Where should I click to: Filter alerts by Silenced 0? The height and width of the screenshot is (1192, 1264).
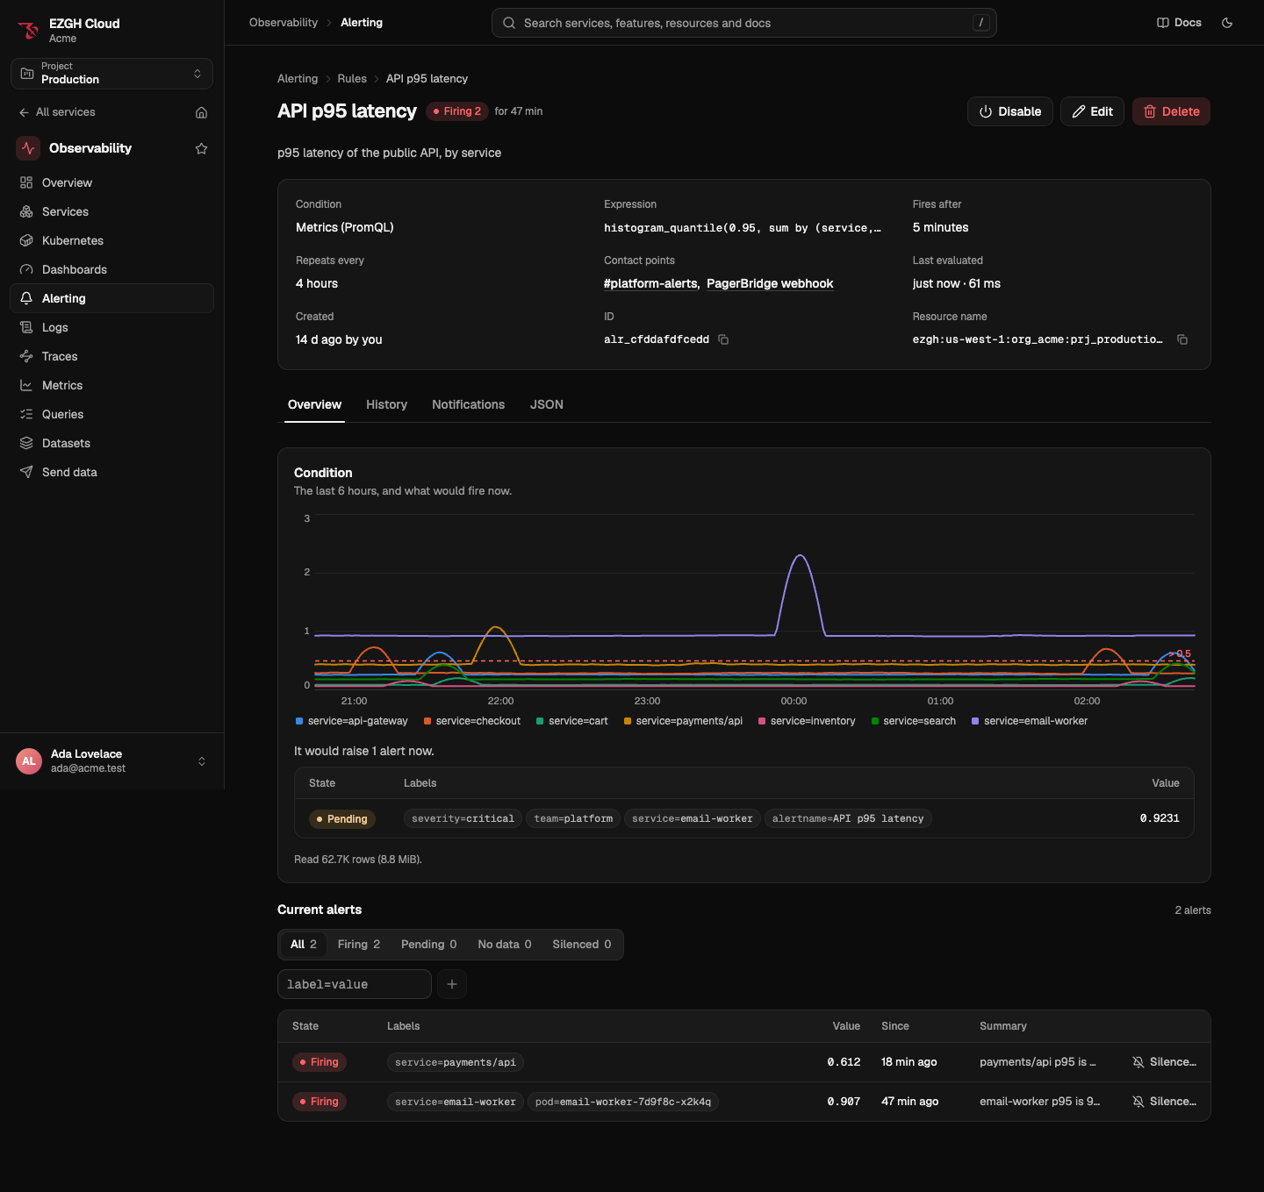pyautogui.click(x=581, y=945)
